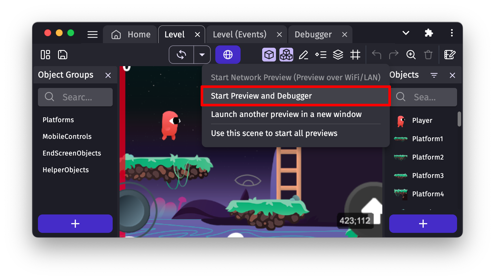Add a new object group
This screenshot has height=280, width=495.
pos(75,224)
